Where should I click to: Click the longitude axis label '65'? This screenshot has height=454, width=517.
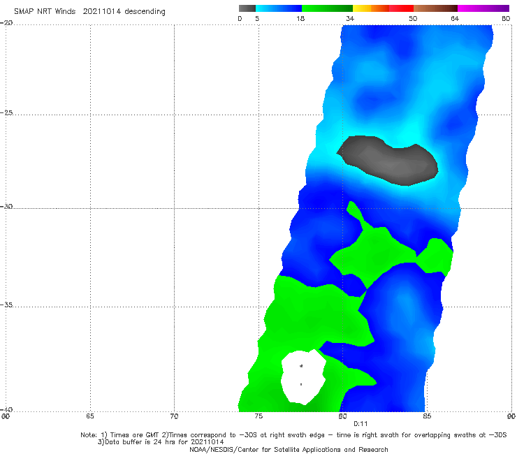(x=90, y=416)
